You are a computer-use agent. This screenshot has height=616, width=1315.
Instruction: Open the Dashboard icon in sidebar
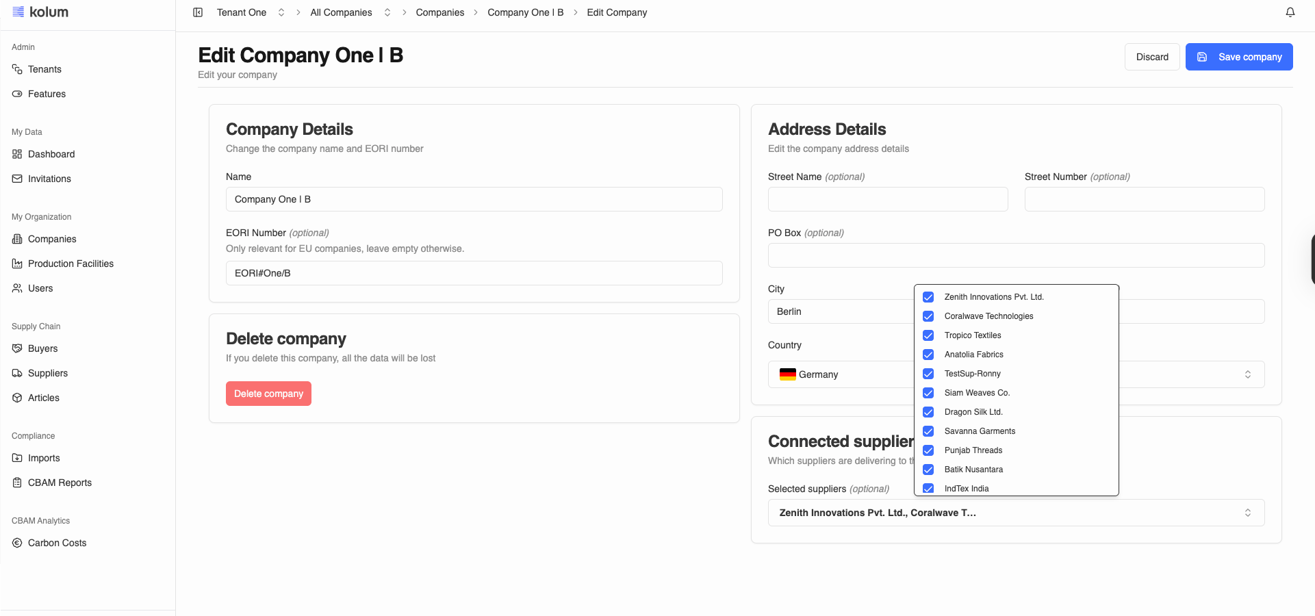(17, 154)
